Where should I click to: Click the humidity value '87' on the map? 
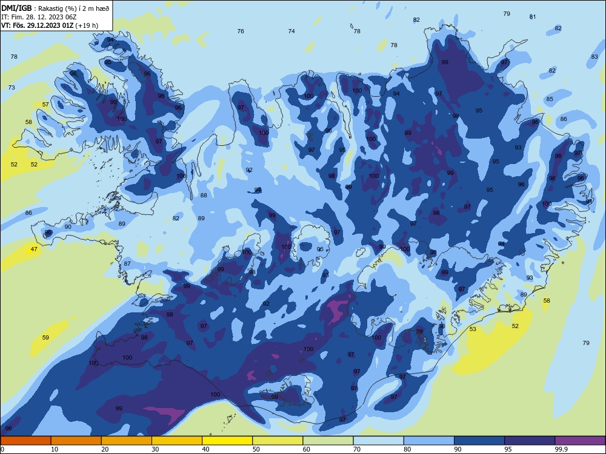pos(127,264)
